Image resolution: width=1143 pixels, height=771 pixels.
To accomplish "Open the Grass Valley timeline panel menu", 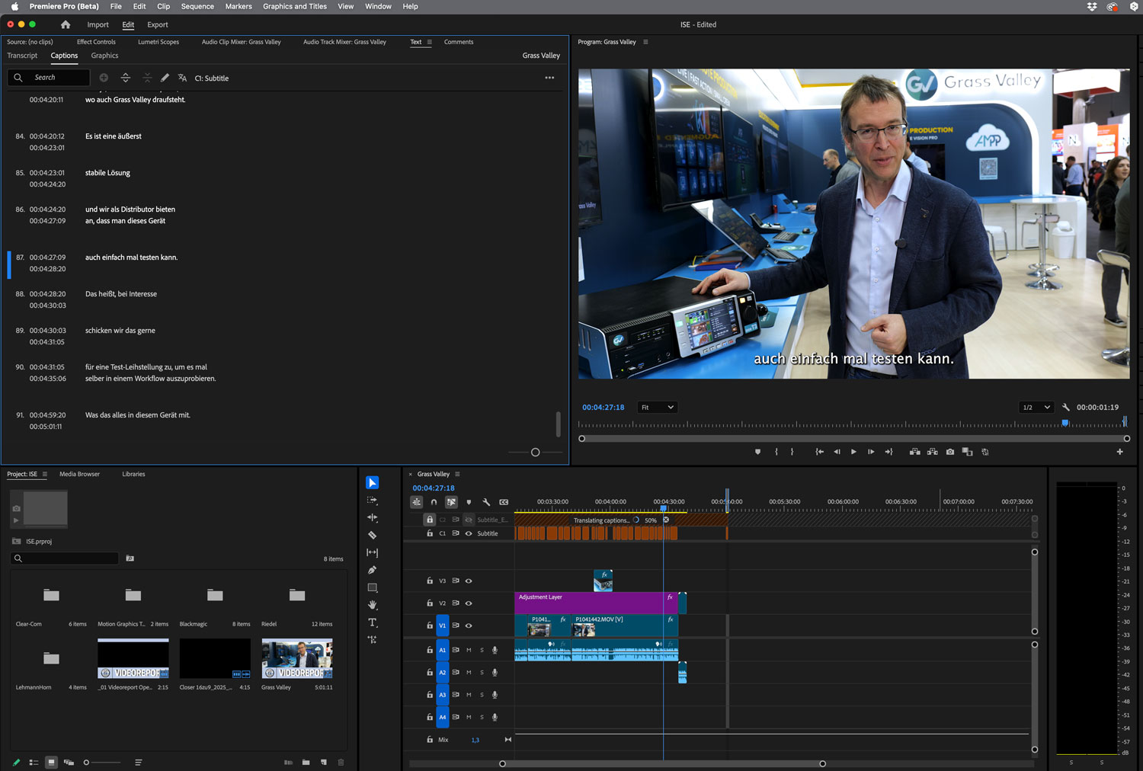I will click(x=457, y=474).
